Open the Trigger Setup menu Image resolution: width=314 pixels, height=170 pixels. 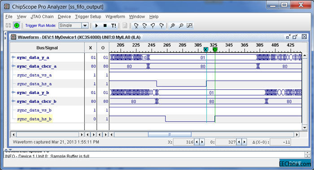[x=88, y=17]
